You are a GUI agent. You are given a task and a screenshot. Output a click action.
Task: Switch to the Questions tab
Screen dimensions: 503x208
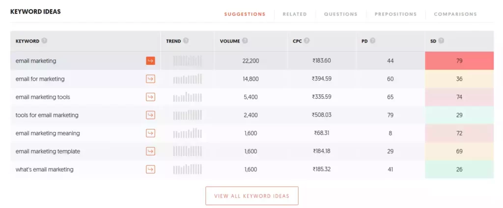[x=341, y=14]
